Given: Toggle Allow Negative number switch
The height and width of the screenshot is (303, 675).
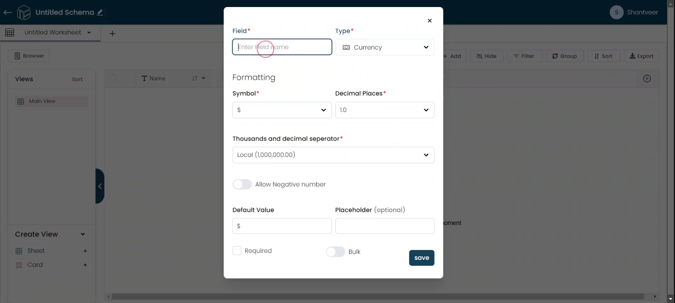Looking at the screenshot, I should click(x=242, y=185).
